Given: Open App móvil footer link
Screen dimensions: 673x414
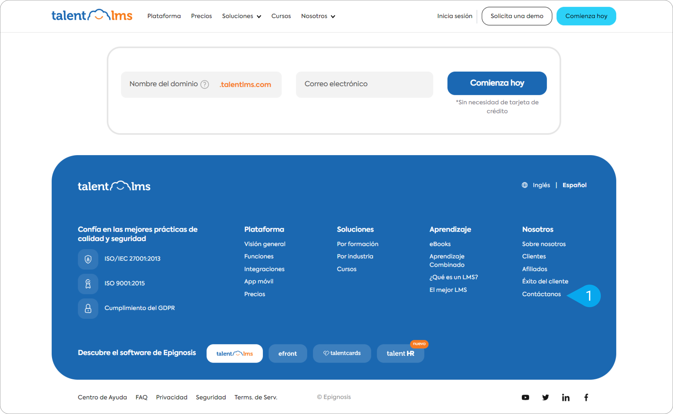Looking at the screenshot, I should [259, 281].
